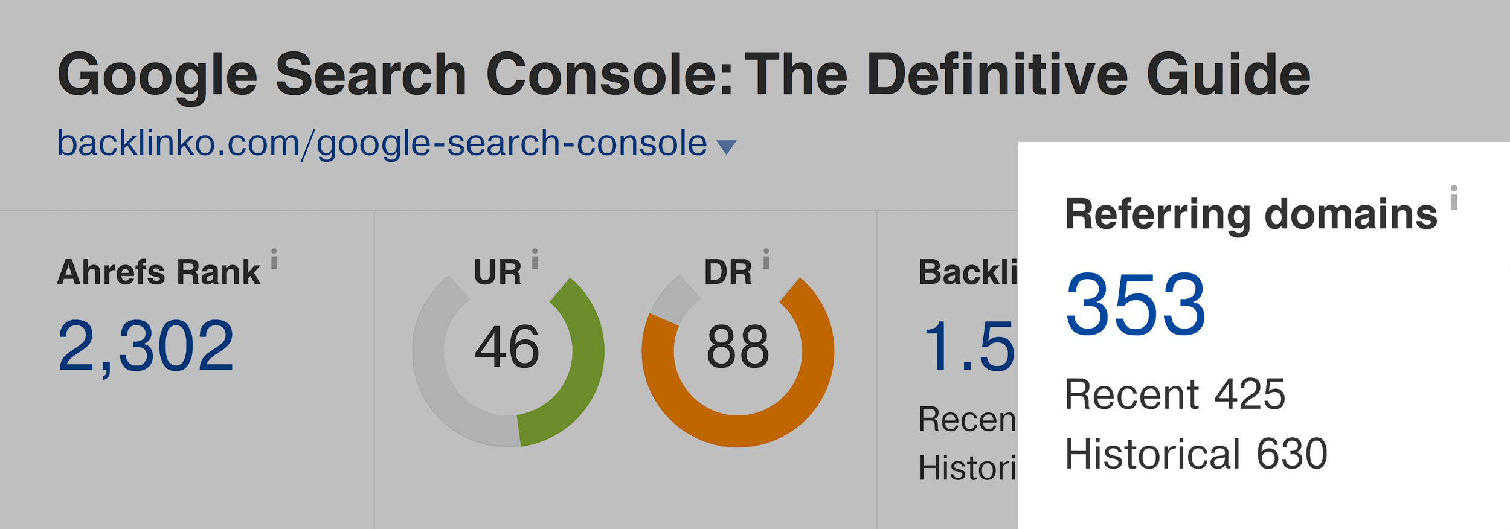
Task: Click the UR label above gauge
Action: [498, 272]
